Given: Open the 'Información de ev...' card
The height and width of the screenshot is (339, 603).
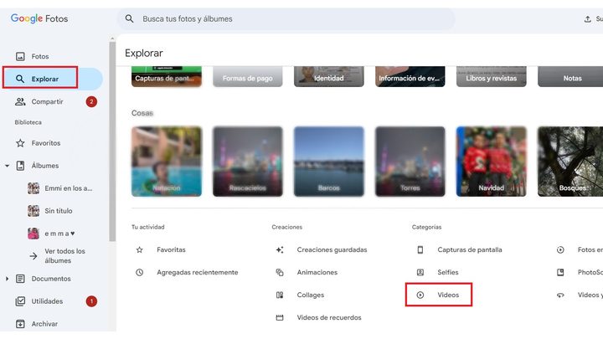Looking at the screenshot, I should pyautogui.click(x=410, y=76).
